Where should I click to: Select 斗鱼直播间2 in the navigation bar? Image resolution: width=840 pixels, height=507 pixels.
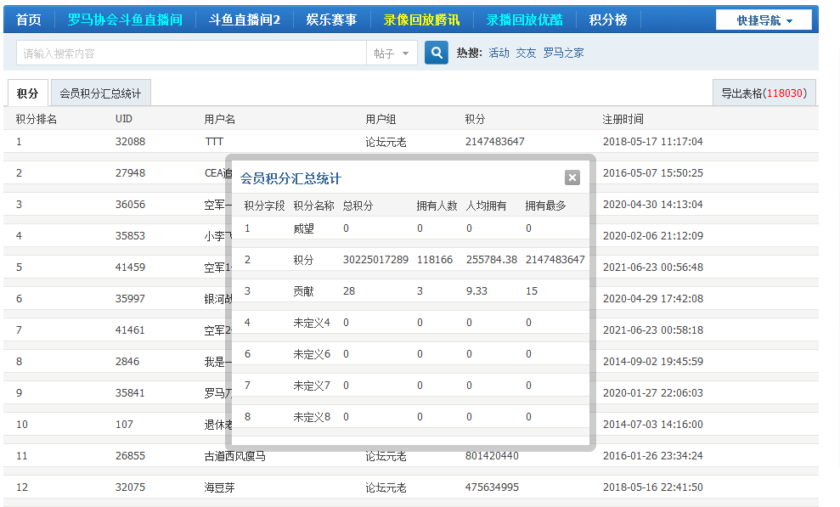(x=244, y=20)
